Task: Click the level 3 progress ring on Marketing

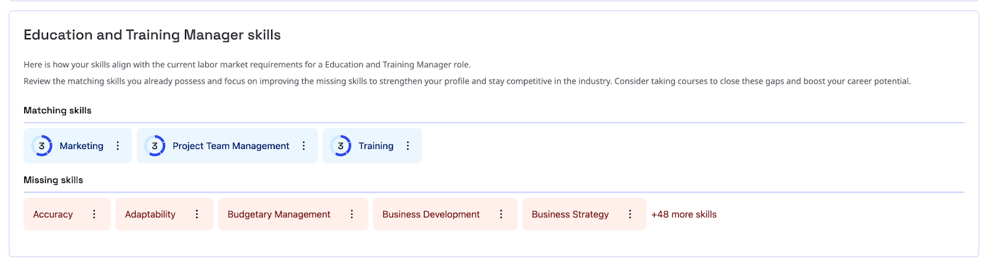Action: [42, 146]
